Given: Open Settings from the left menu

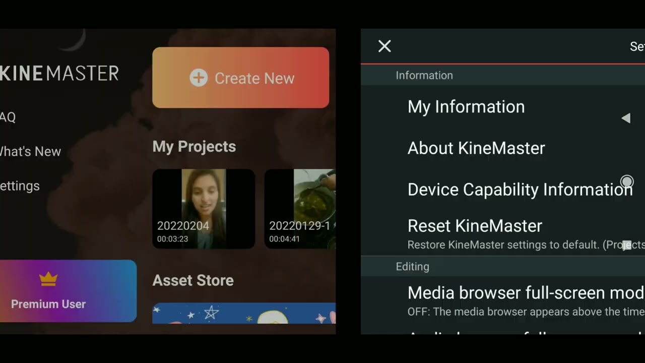Looking at the screenshot, I should 20,186.
